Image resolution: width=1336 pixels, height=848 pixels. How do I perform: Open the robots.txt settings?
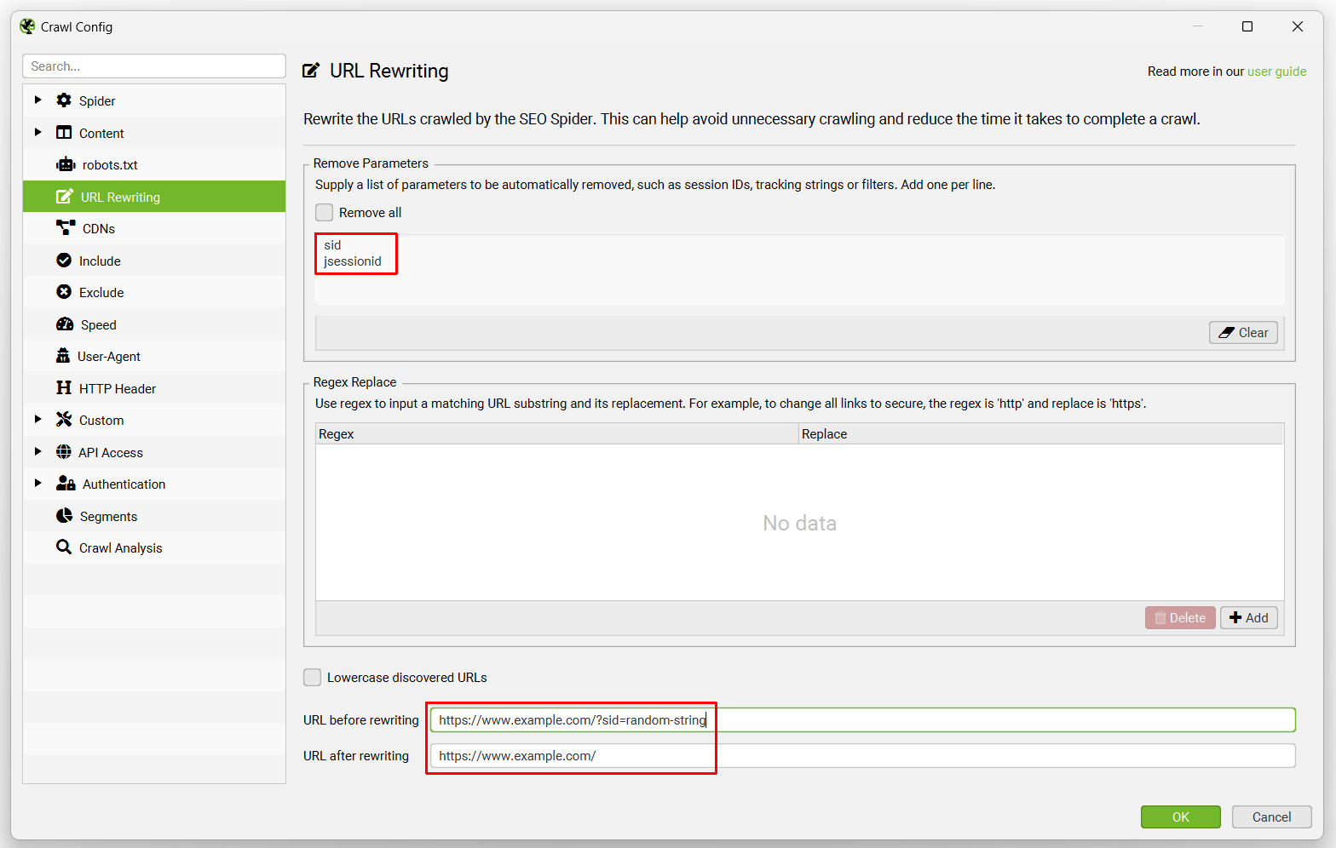[x=154, y=164]
